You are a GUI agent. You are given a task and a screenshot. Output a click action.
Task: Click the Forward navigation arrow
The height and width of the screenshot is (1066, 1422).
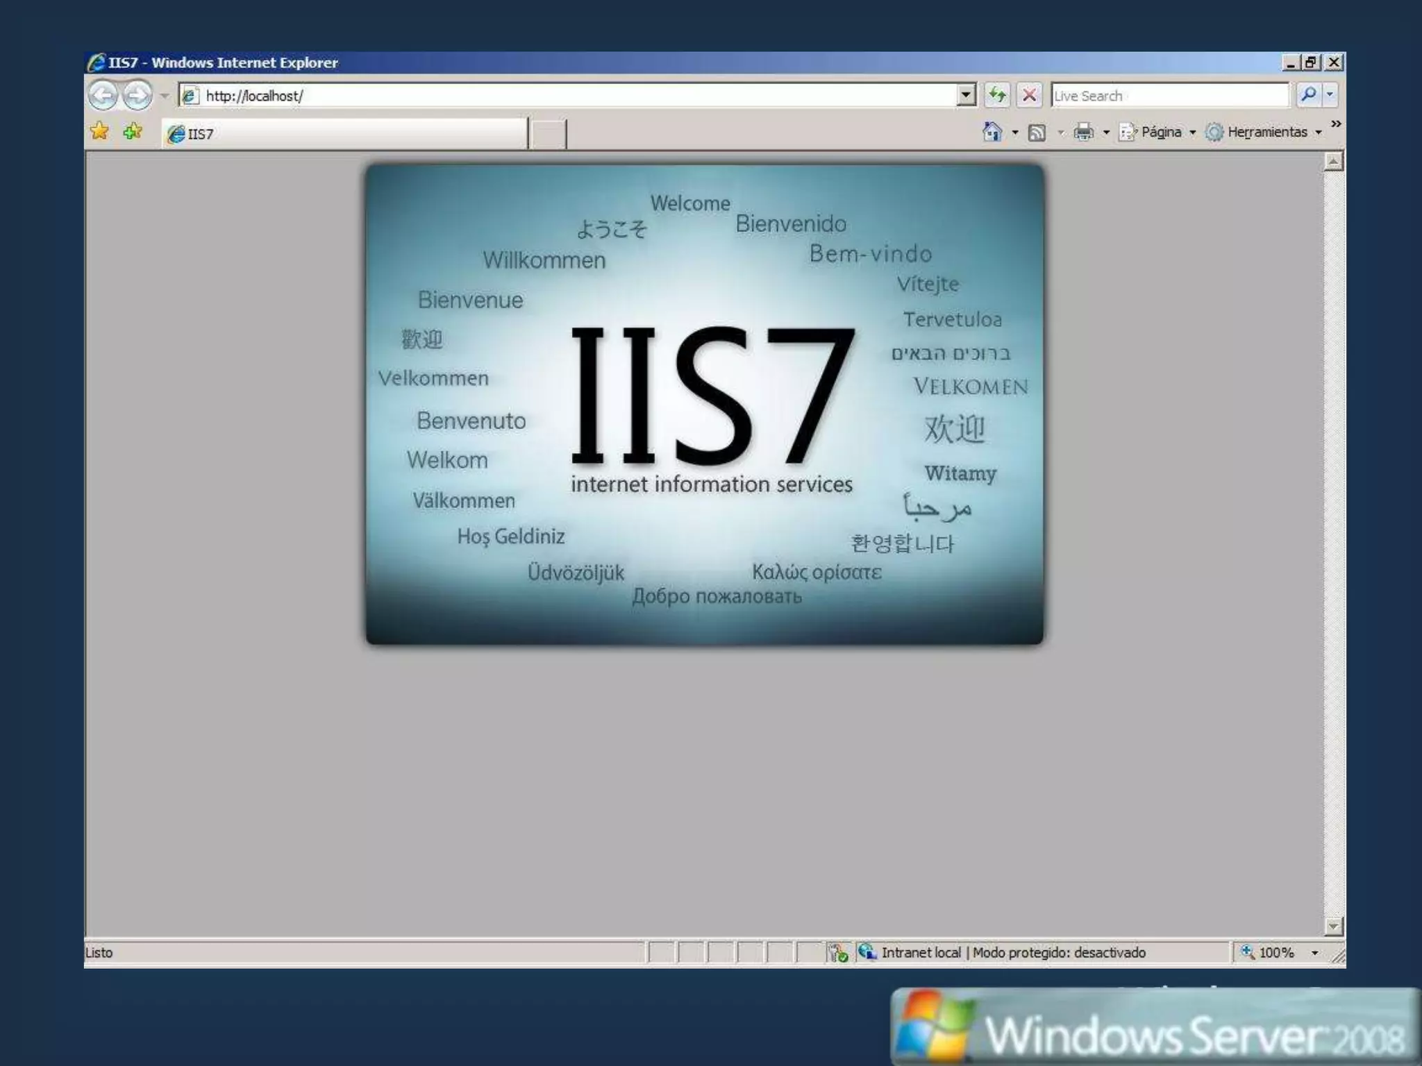[137, 95]
